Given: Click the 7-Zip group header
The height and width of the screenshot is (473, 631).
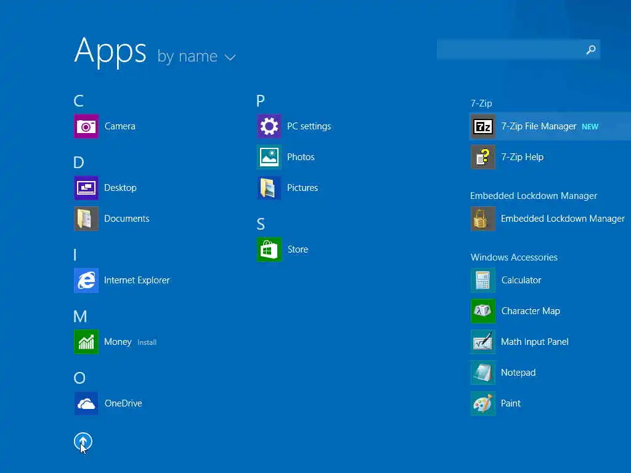Looking at the screenshot, I should [x=481, y=103].
